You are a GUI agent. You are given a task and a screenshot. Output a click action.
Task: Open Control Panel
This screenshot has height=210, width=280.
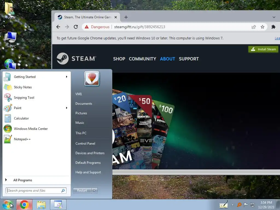pyautogui.click(x=85, y=144)
